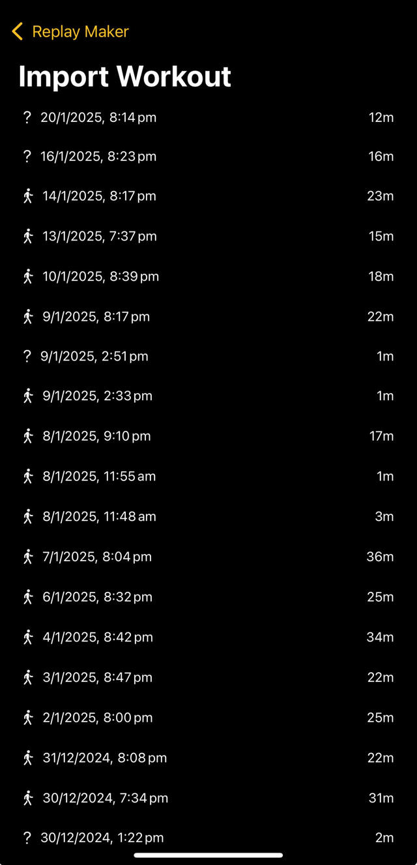This screenshot has height=865, width=417.
Task: Click the walking icon for 31/12/2024, 8:08 pm
Action: click(x=27, y=757)
